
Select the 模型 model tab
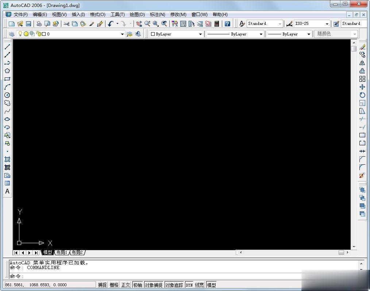[48, 253]
